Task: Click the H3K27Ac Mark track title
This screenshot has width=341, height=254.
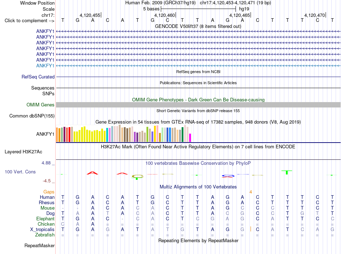Action: pos(198,147)
